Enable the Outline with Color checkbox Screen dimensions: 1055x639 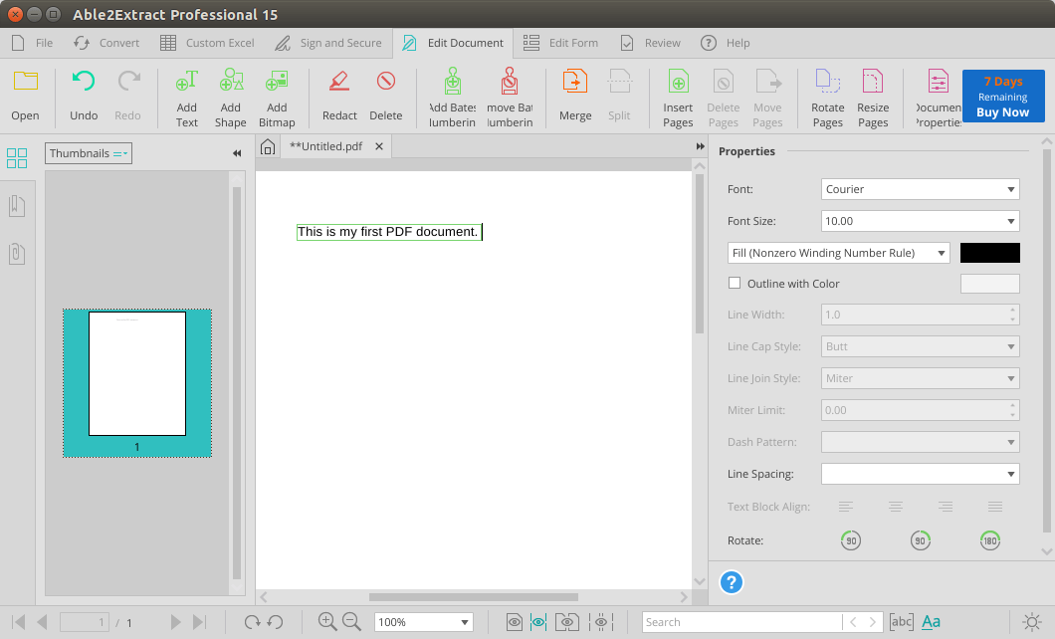735,284
